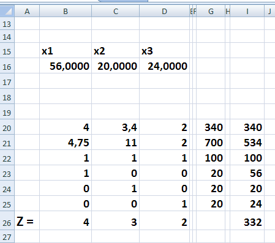Select cell with value 20,0000
The image size is (275, 243).
pos(116,66)
